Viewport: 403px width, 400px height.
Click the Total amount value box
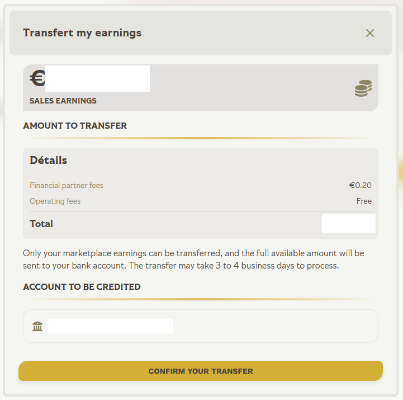point(348,224)
